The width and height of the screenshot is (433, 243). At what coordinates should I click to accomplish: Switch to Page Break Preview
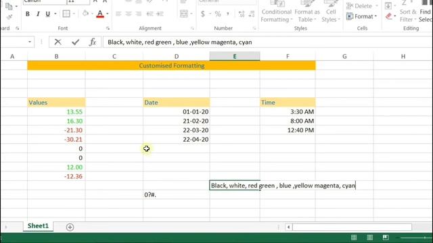[386, 238]
